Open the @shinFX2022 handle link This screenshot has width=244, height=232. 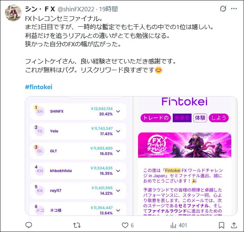[76, 9]
